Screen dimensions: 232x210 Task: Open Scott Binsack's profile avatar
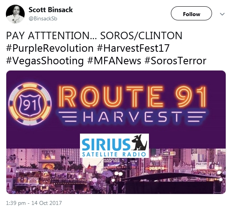[15, 14]
